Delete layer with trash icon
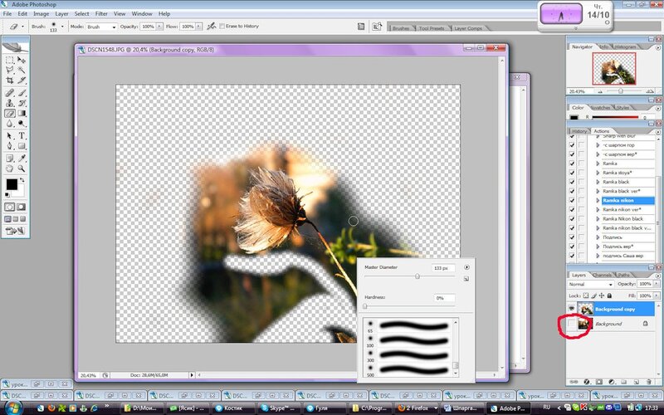The image size is (664, 415). point(649,382)
